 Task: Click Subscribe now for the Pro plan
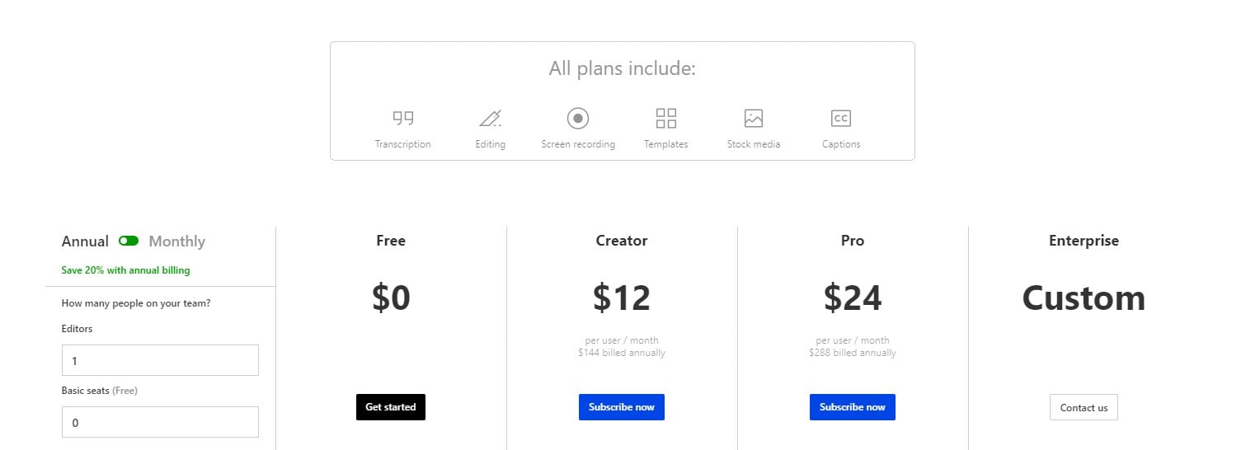click(853, 407)
